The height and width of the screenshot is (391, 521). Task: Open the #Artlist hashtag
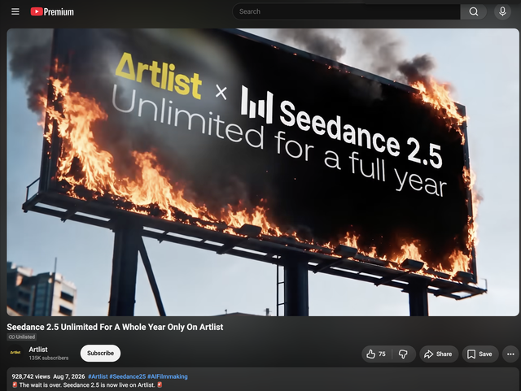point(98,376)
